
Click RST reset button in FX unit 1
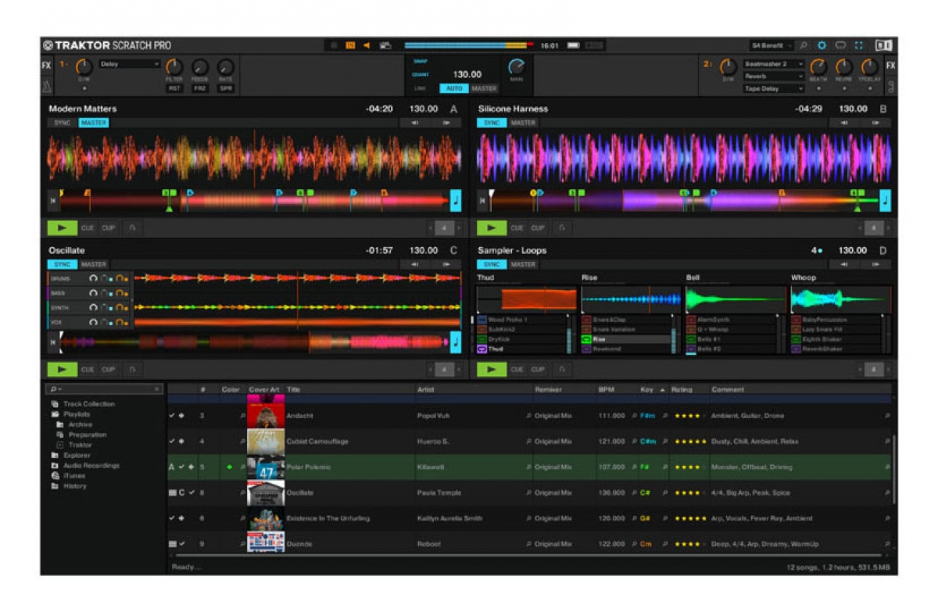pyautogui.click(x=174, y=88)
